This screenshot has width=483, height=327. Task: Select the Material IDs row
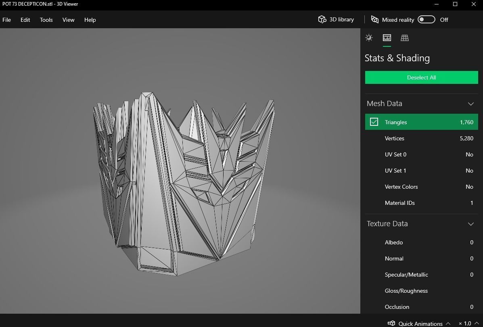pos(421,203)
